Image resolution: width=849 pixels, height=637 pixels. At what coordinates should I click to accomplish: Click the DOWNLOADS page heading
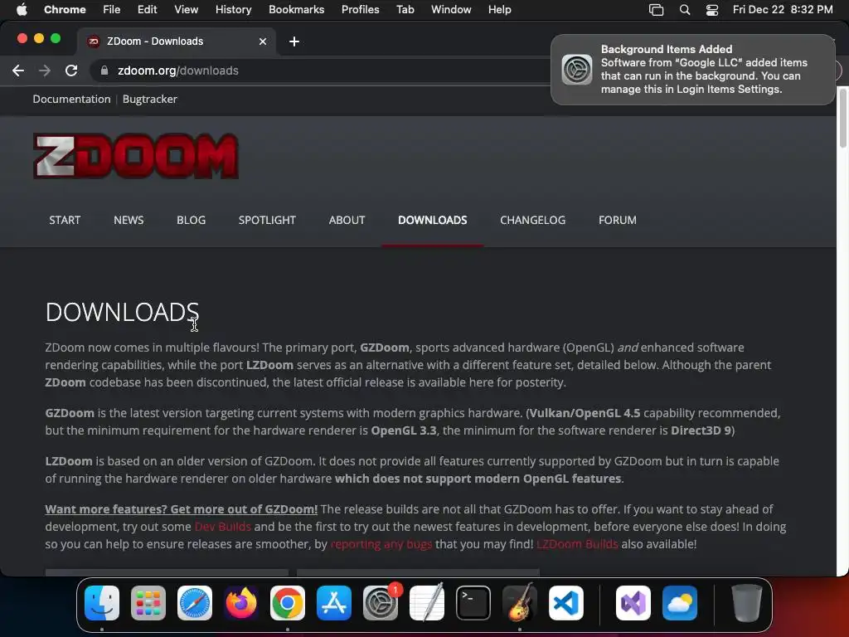coord(123,312)
